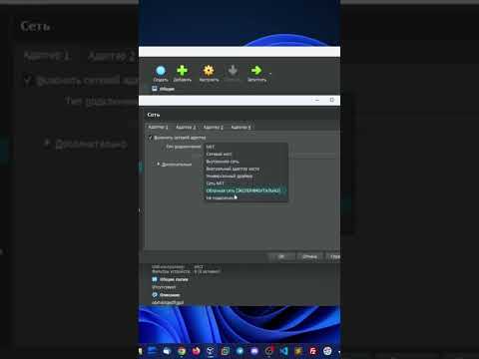Screen dimensions: 479x359
Task: Click the Сеть dialog section title
Action: pos(154,115)
